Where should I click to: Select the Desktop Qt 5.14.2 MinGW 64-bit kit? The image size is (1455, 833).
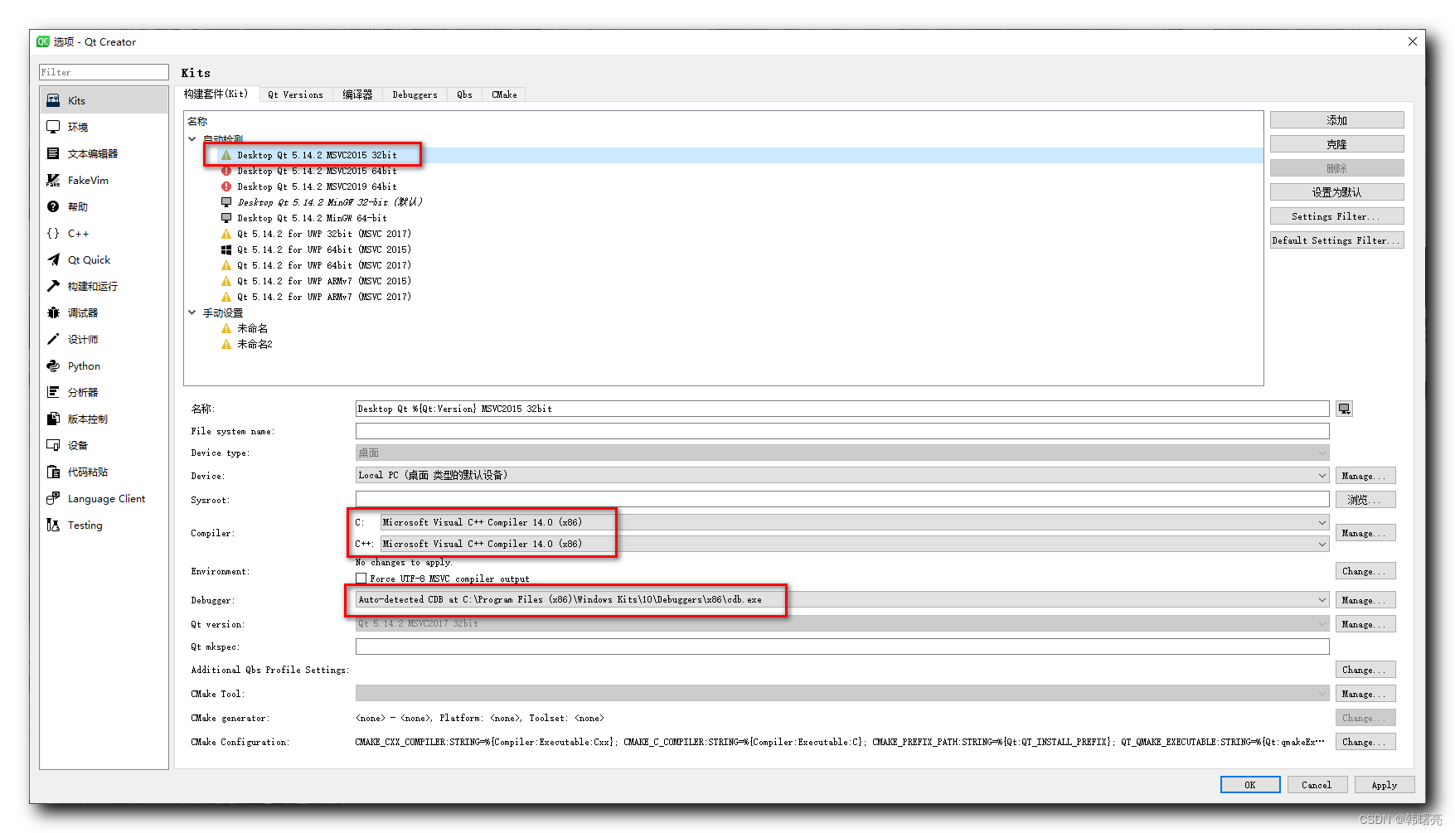313,218
